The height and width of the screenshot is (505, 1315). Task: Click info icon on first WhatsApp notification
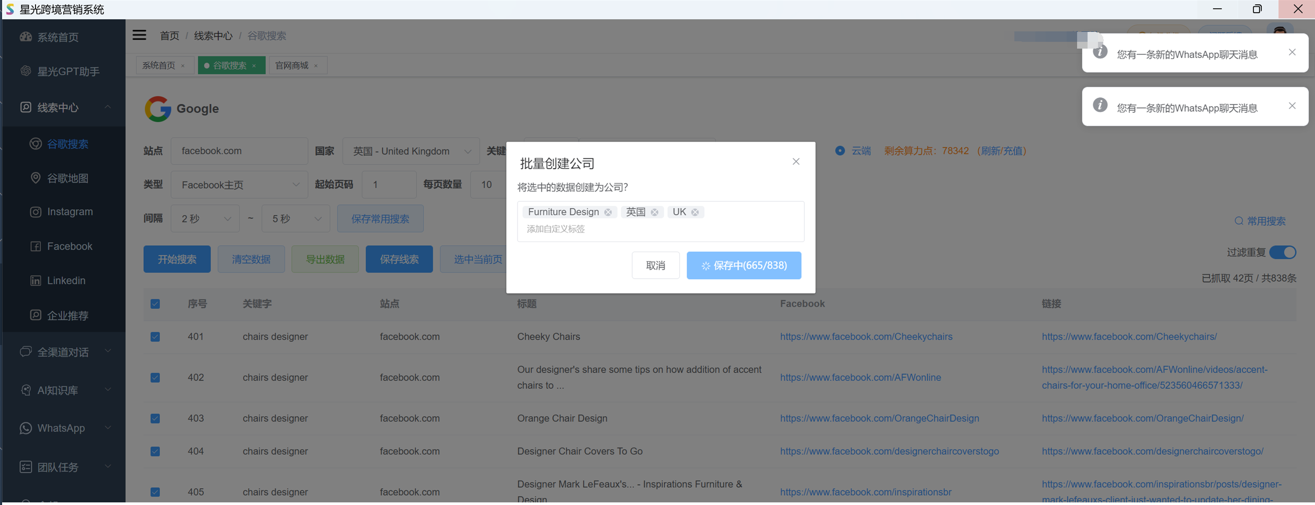click(x=1100, y=52)
